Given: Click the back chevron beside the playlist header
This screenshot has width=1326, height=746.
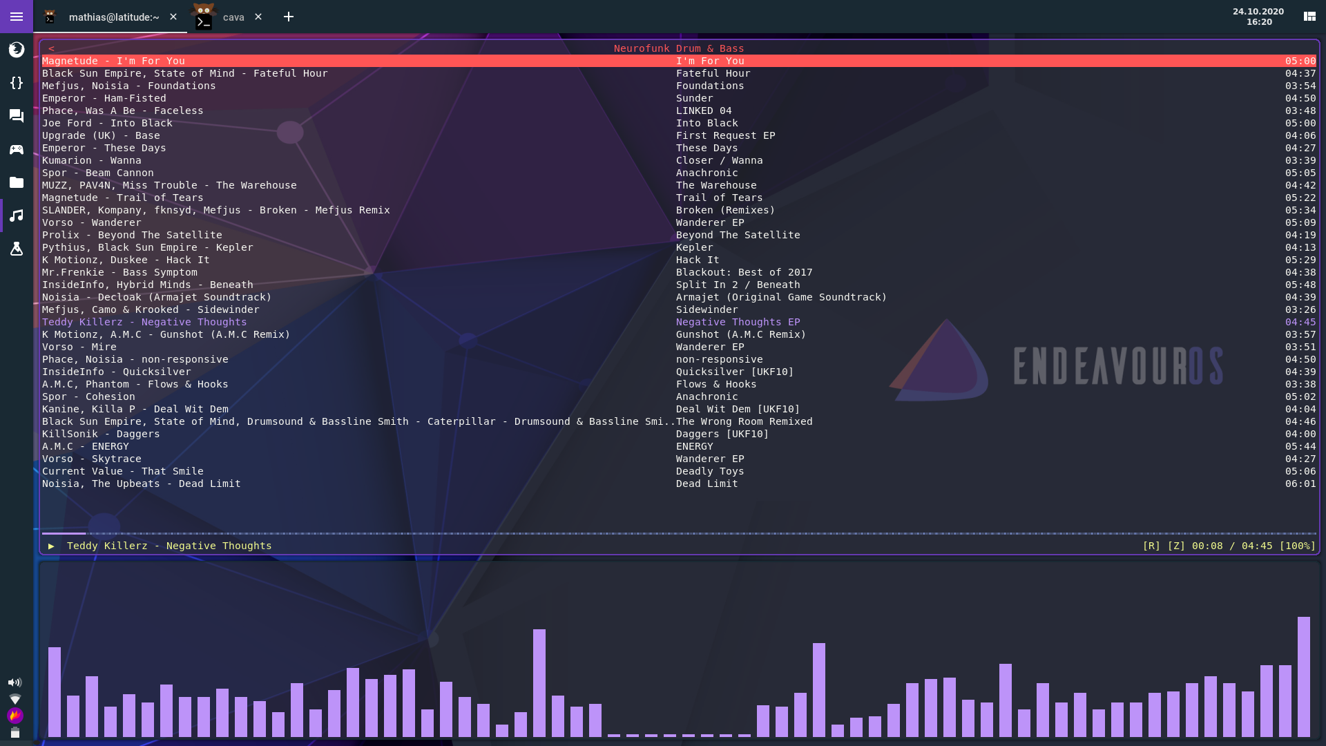Looking at the screenshot, I should point(51,48).
